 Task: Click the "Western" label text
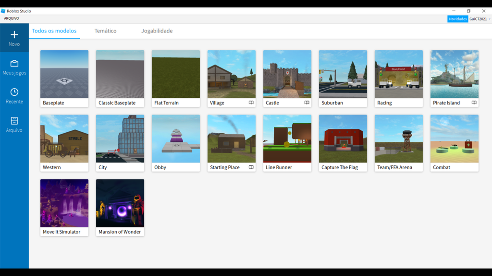coord(52,167)
